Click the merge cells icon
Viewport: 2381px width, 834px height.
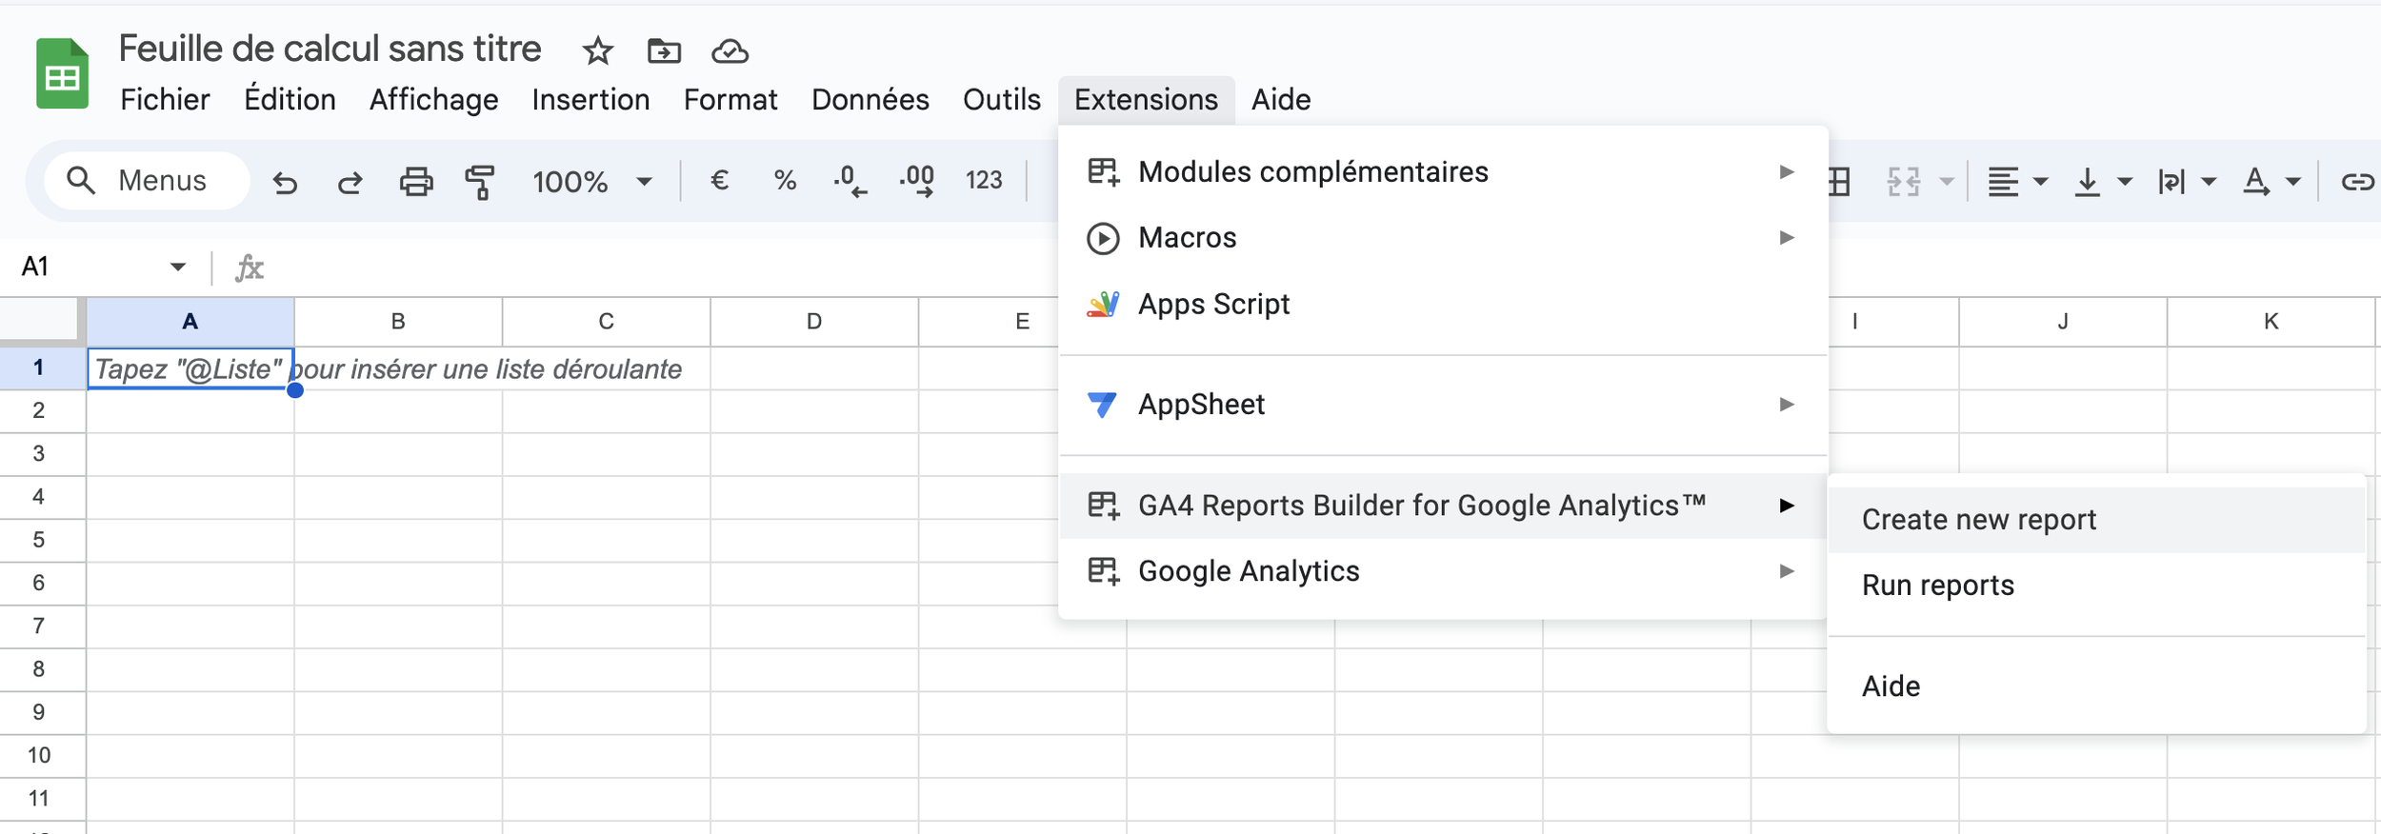[x=1903, y=181]
